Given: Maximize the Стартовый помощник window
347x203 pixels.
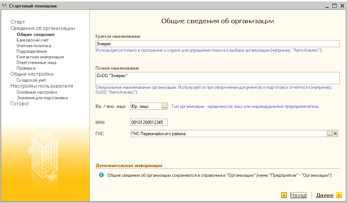Looking at the screenshot, I should tap(335, 6).
